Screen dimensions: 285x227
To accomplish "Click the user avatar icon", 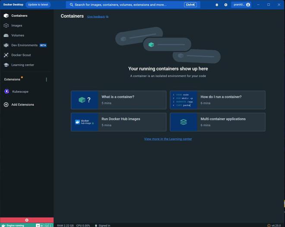I will [248, 5].
